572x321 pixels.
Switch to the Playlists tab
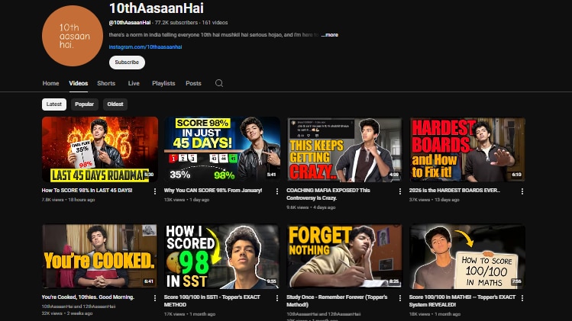pos(163,83)
